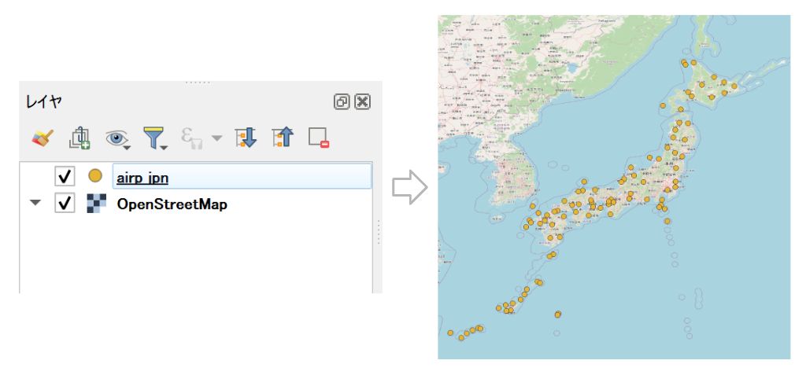Close the Layers panel
806x386 pixels.
click(362, 101)
